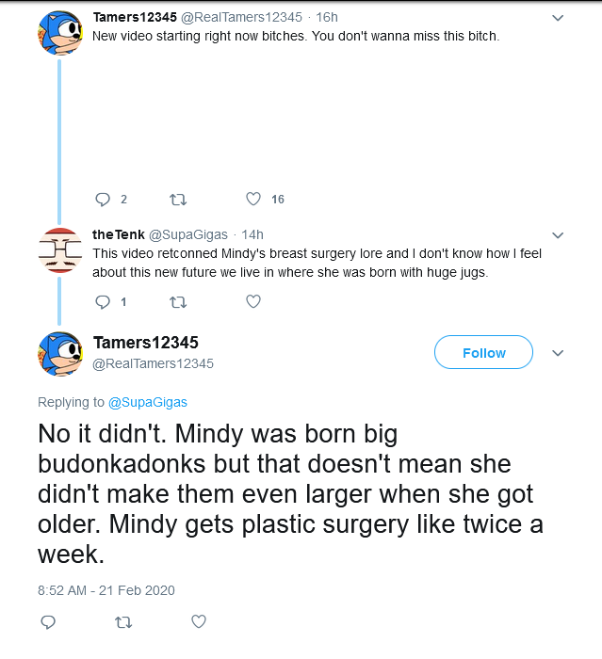Image resolution: width=602 pixels, height=659 pixels.
Task: Click the bold Tamers12345 name on main tweet
Action: [146, 343]
